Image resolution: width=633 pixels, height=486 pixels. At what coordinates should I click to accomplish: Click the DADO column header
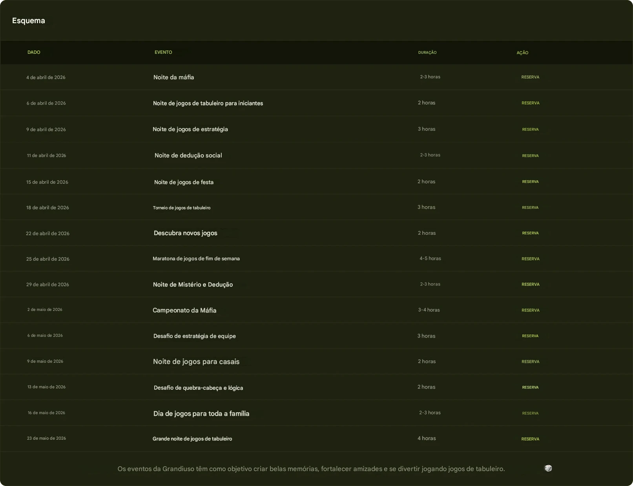coord(34,52)
